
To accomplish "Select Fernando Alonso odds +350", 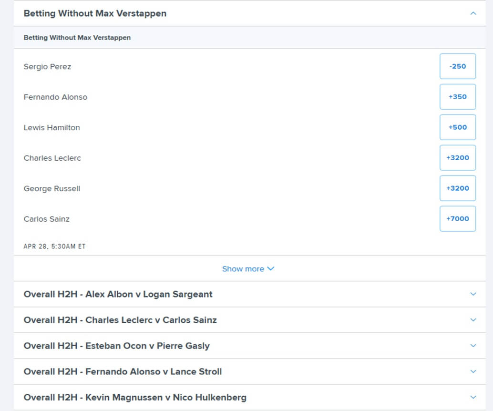I will (x=457, y=97).
